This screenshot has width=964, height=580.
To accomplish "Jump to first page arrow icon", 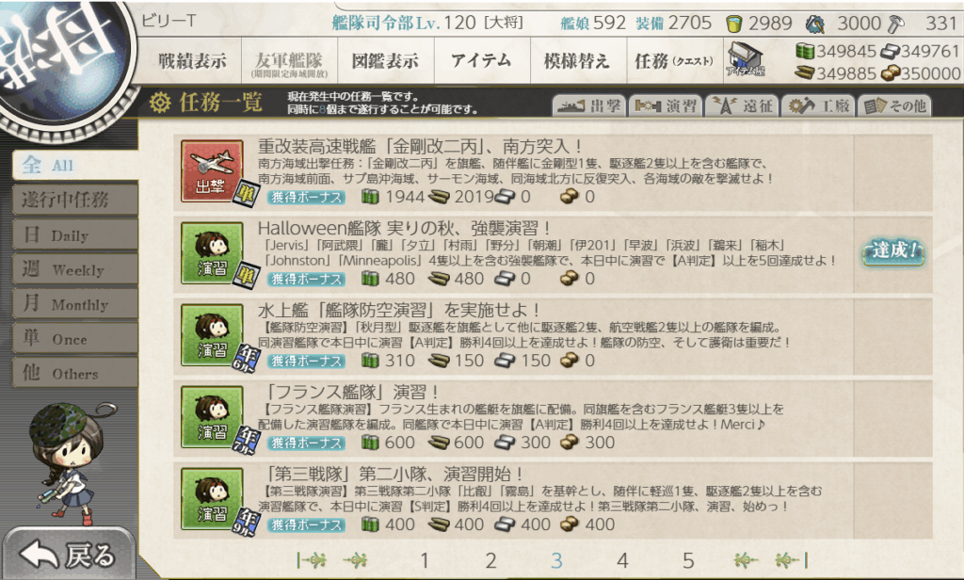I will tap(311, 559).
